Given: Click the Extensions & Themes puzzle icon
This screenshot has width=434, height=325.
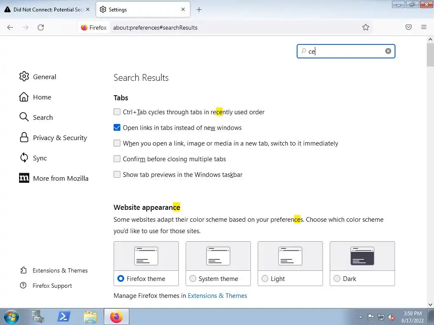Looking at the screenshot, I should pos(24,270).
